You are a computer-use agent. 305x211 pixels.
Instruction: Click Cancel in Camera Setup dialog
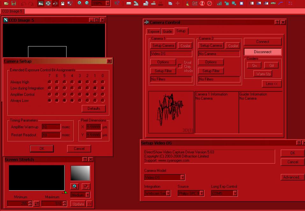[x=79, y=149]
